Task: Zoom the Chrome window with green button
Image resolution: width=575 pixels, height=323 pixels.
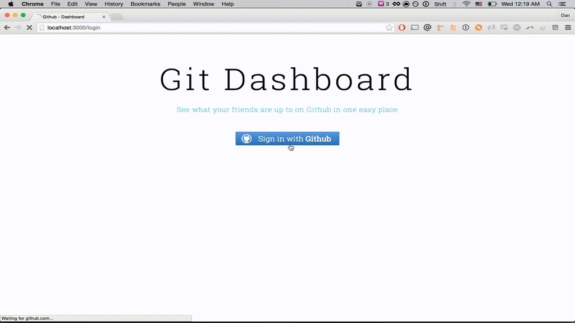Action: [x=23, y=15]
